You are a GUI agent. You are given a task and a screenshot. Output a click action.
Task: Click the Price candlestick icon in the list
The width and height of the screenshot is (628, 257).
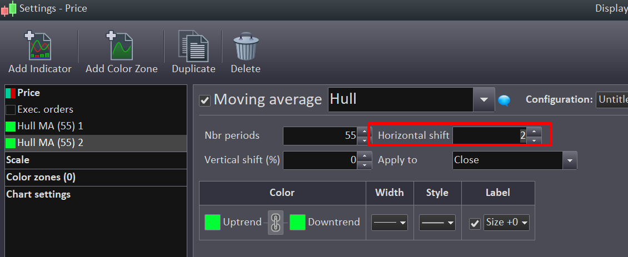[10, 93]
